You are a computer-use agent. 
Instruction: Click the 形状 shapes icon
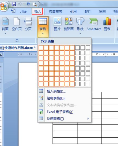pos(80,21)
